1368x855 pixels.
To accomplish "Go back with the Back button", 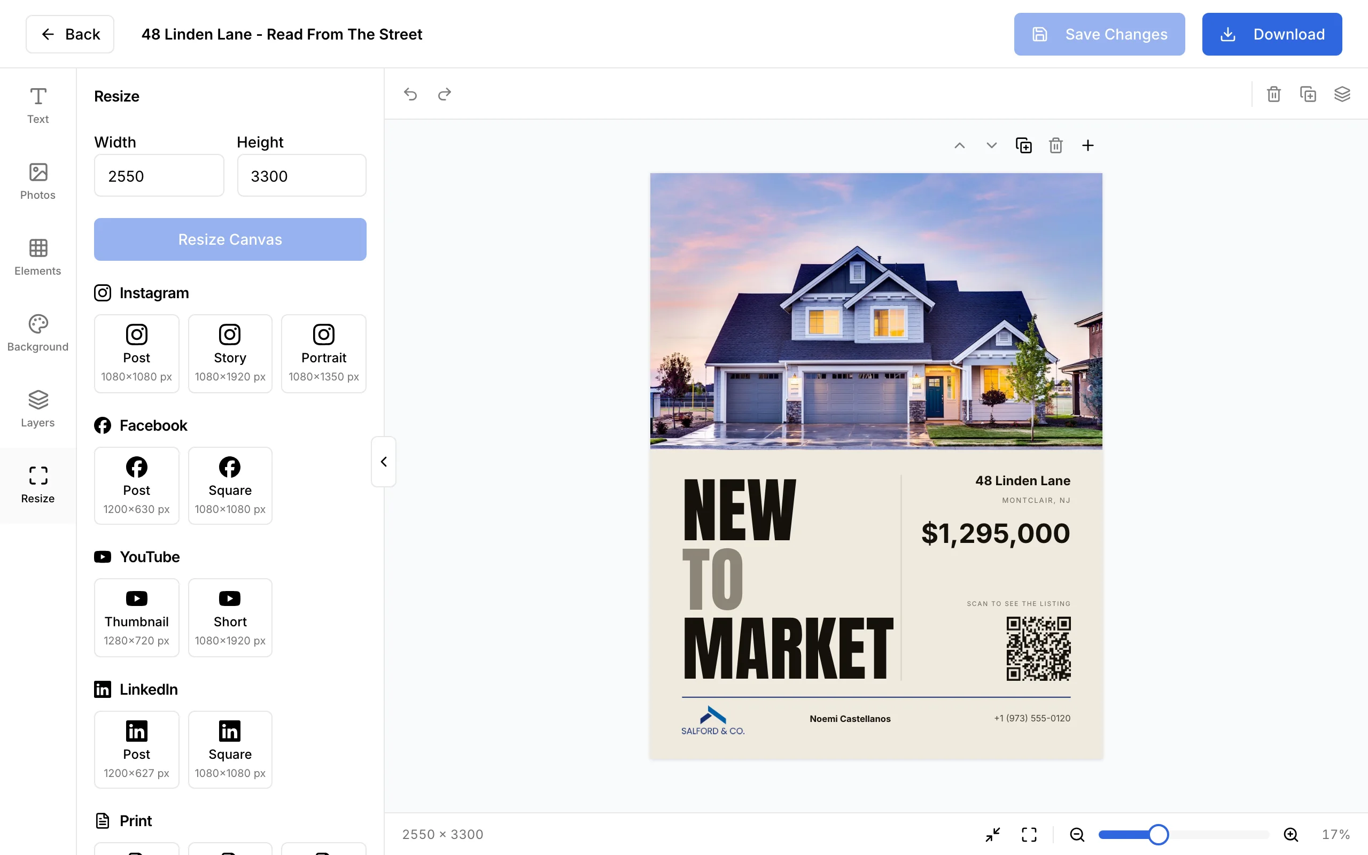I will pos(70,34).
